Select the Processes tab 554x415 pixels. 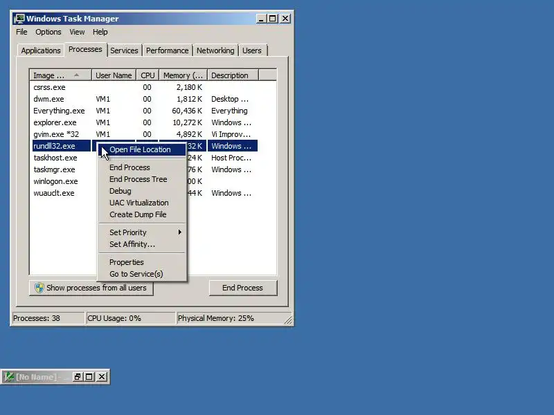(85, 49)
